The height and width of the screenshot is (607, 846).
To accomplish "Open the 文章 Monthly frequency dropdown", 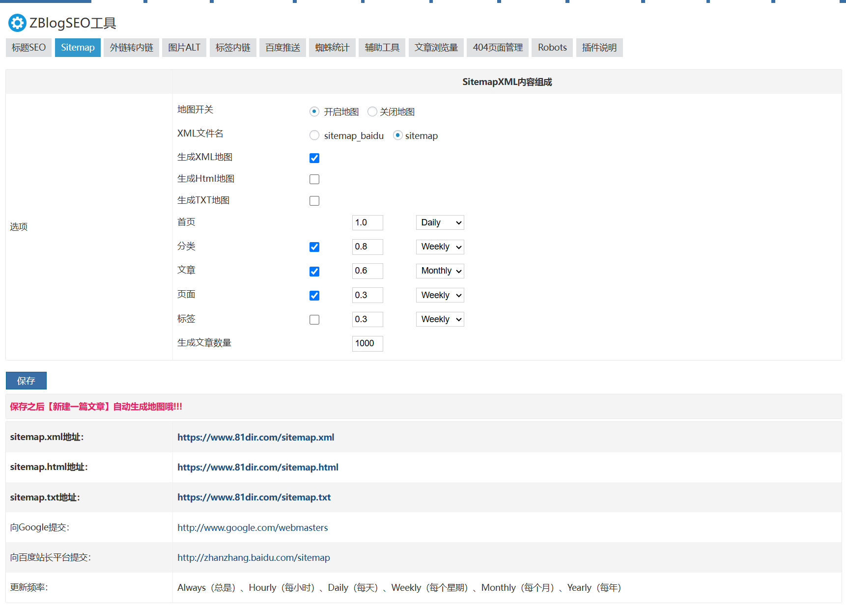I will [440, 271].
